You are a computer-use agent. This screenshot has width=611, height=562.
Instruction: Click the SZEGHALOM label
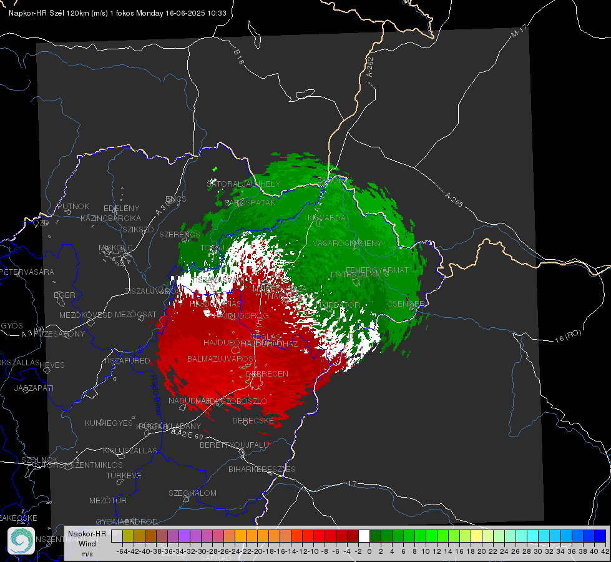(192, 493)
